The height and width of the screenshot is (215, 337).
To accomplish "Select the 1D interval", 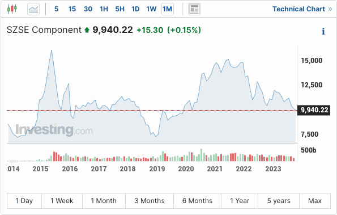I will [135, 9].
